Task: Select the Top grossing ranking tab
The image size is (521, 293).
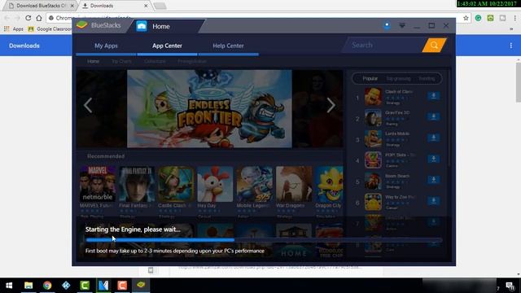Action: point(398,79)
